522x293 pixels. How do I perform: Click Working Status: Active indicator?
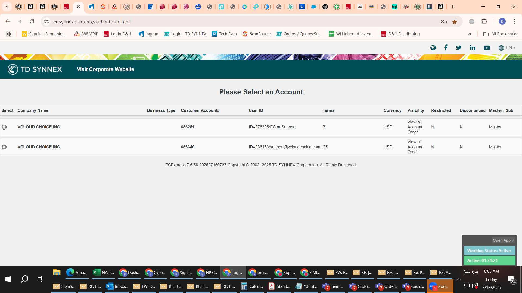coord(489,251)
